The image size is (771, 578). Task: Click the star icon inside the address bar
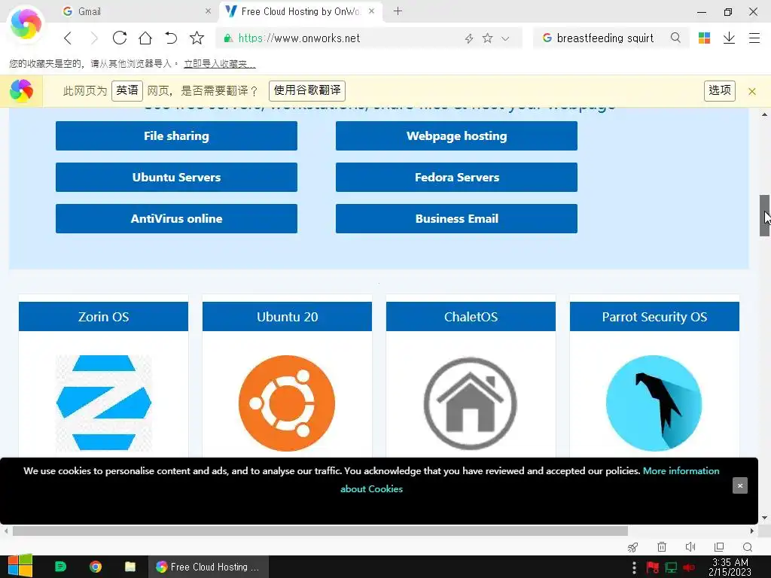(487, 38)
